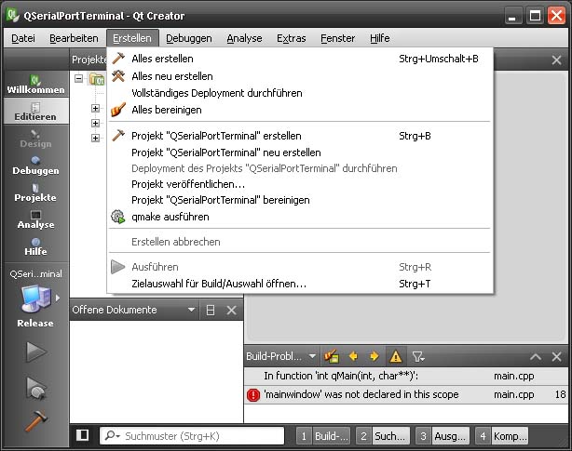This screenshot has height=451, width=572.
Task: Open the Ausgabe output pane button
Action: tap(443, 435)
